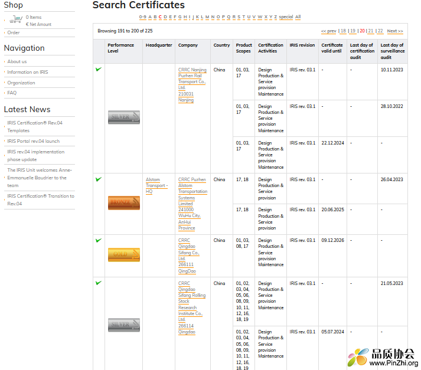The height and width of the screenshot is (370, 421).
Task: Show All certificates filter
Action: [298, 17]
